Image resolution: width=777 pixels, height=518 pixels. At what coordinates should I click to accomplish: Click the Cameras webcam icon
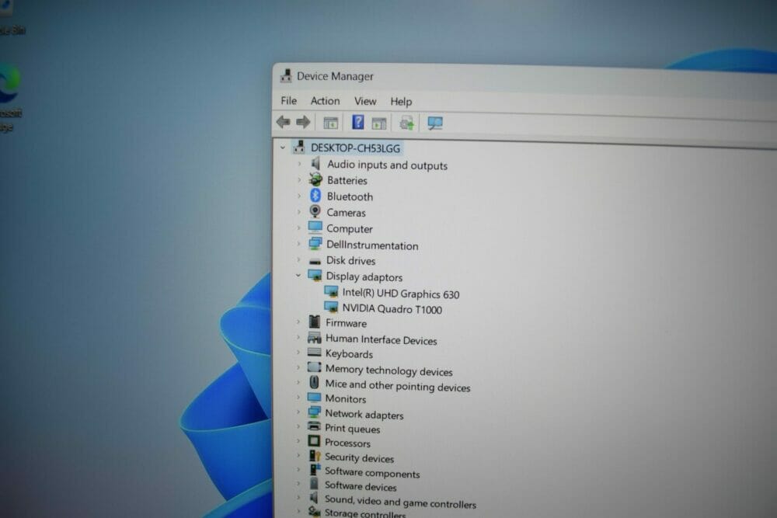[315, 211]
